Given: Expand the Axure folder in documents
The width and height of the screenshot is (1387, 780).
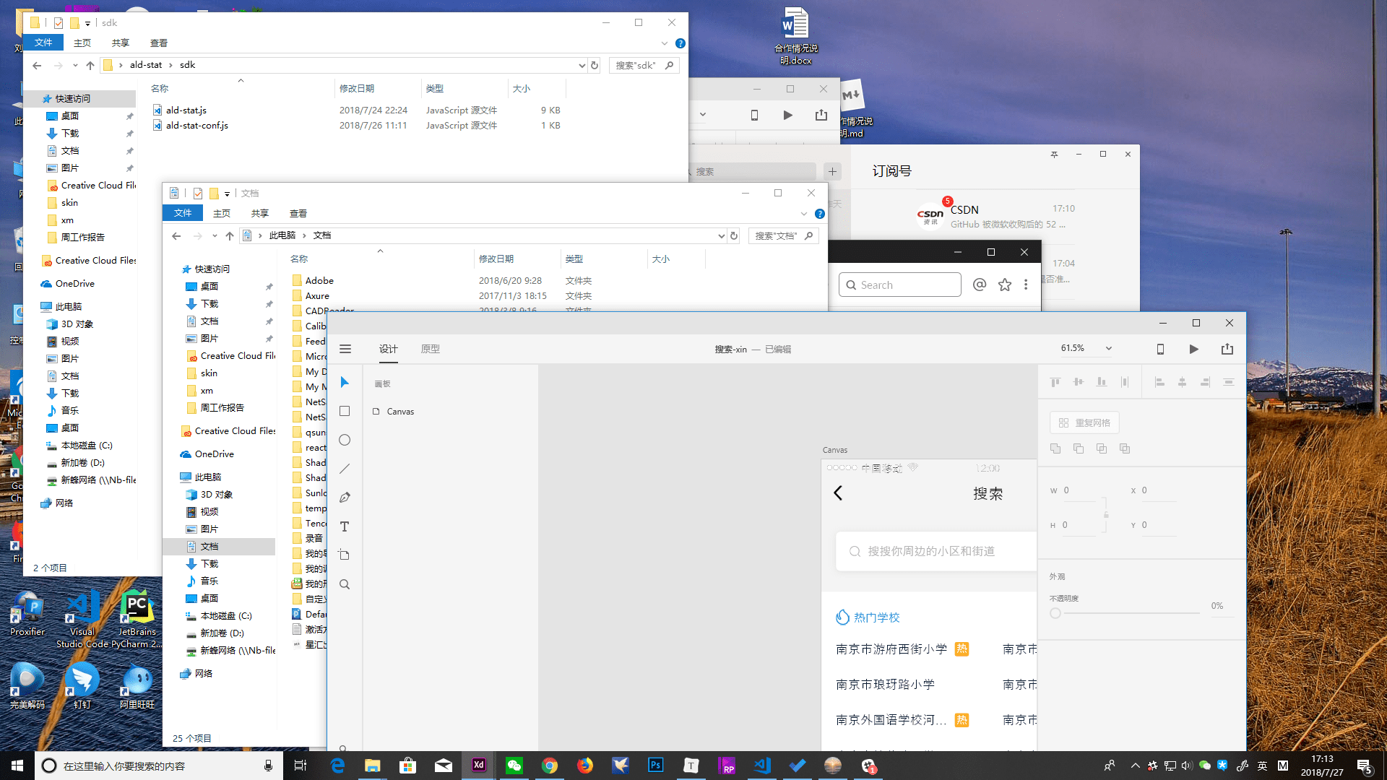Looking at the screenshot, I should point(316,294).
